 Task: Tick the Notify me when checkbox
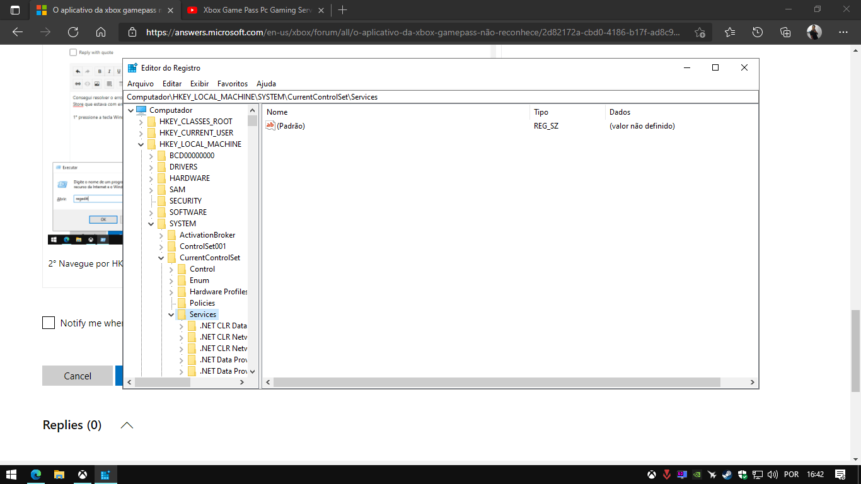click(49, 323)
